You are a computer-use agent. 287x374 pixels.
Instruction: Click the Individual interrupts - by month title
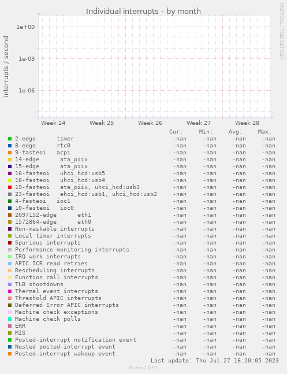143,11
